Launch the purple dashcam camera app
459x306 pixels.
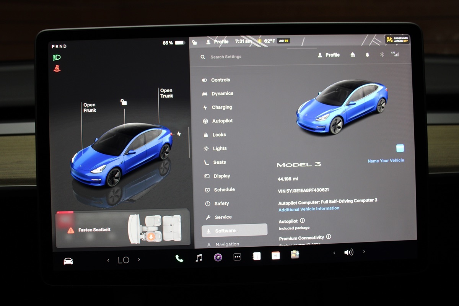[218, 257]
